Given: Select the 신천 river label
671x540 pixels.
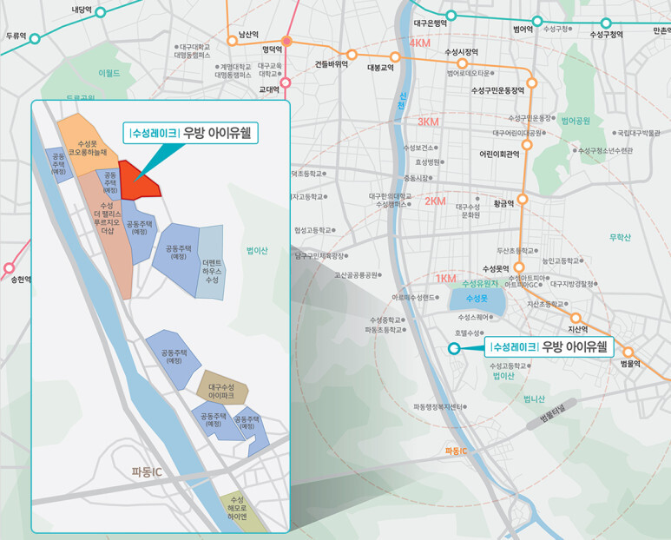Looking at the screenshot, I should 402,101.
